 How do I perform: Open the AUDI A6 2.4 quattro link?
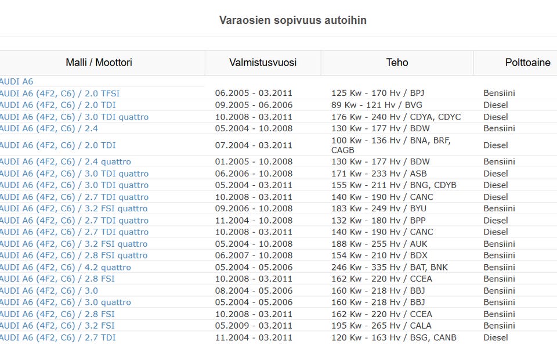[66, 162]
